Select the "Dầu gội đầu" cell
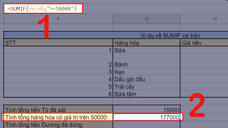Image resolution: width=228 pixels, height=128 pixels. 146,79
